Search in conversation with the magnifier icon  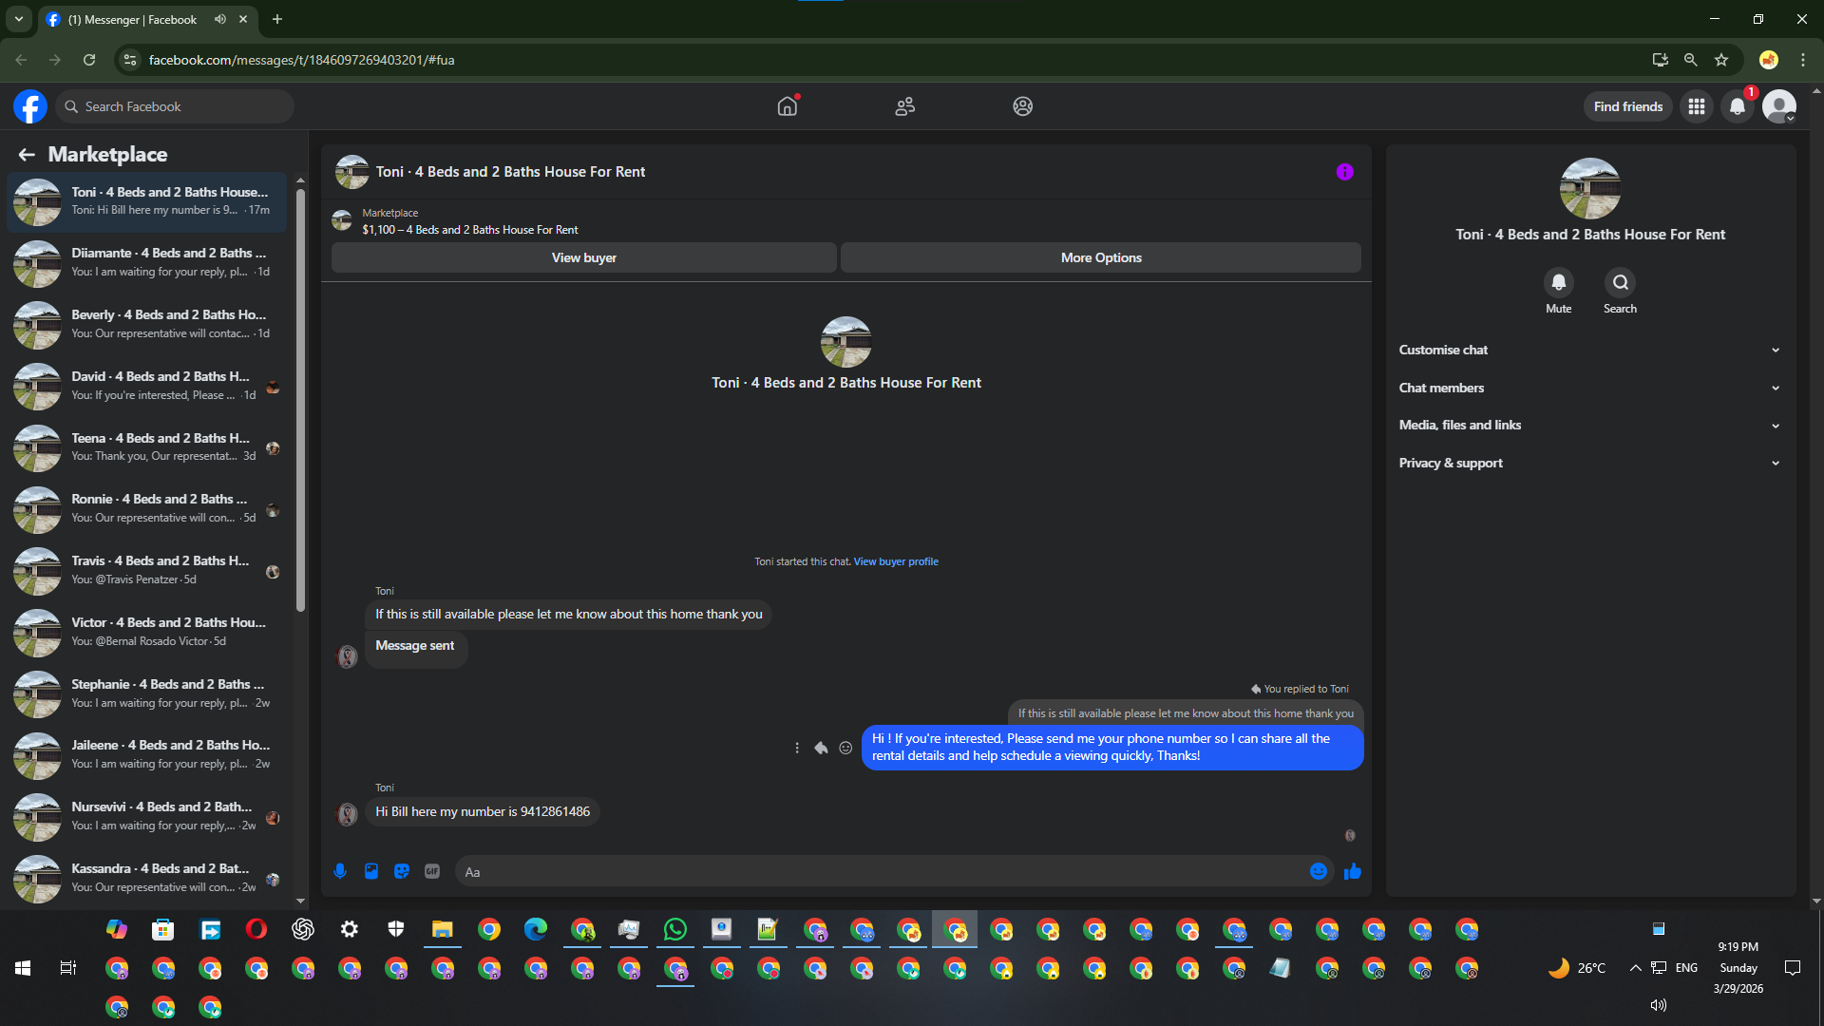pyautogui.click(x=1620, y=282)
